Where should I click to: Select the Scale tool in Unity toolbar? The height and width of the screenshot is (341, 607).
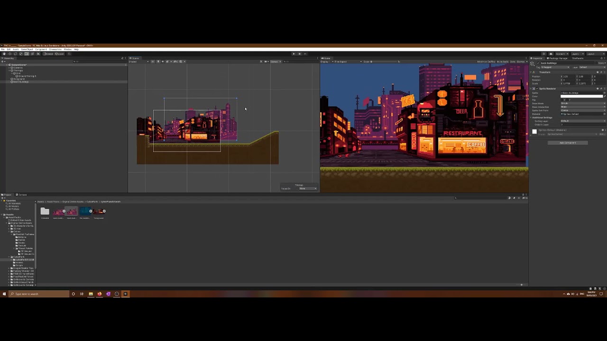(21, 54)
